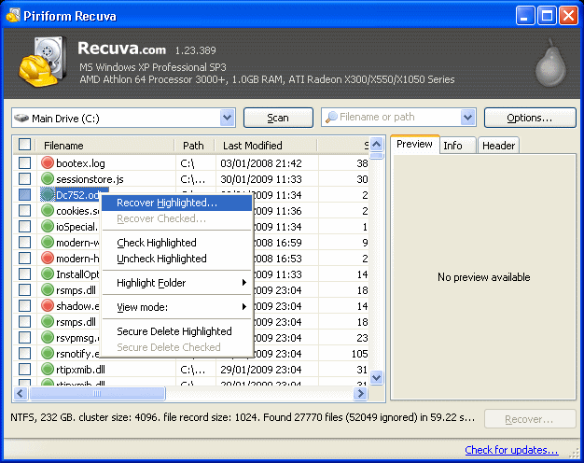Image resolution: width=584 pixels, height=463 pixels.
Task: Check the rtipxmib.dll file checkbox
Action: [24, 369]
